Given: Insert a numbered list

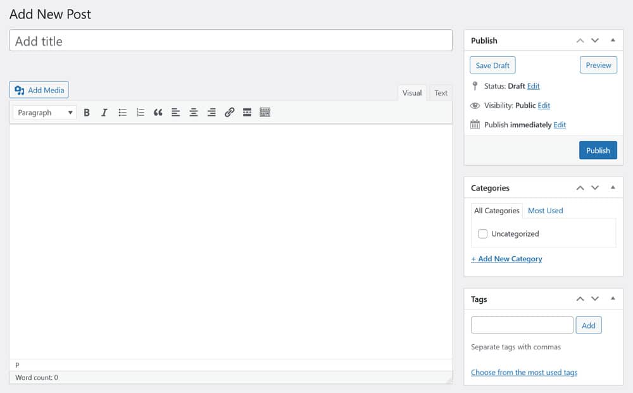Looking at the screenshot, I should pyautogui.click(x=141, y=113).
